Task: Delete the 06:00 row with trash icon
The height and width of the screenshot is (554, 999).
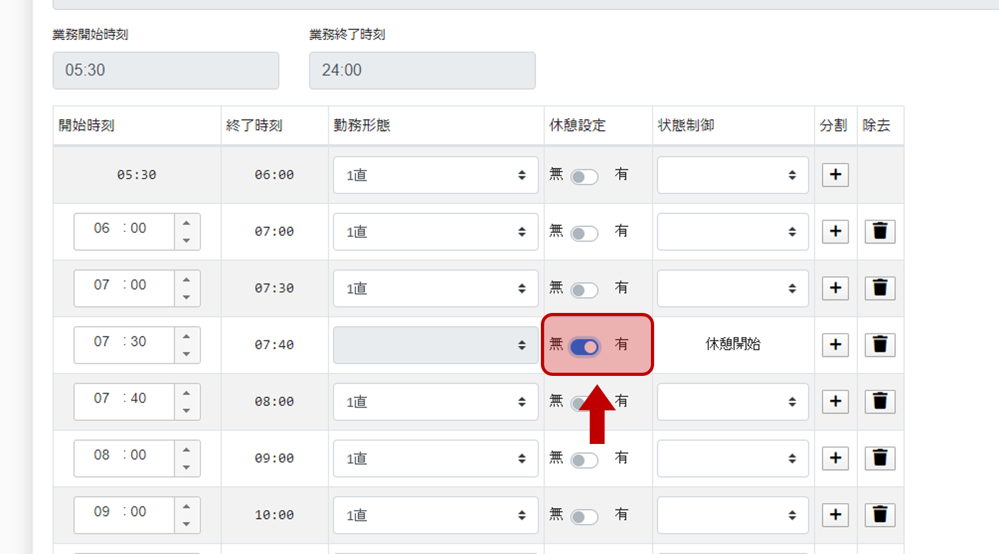Action: 879,231
